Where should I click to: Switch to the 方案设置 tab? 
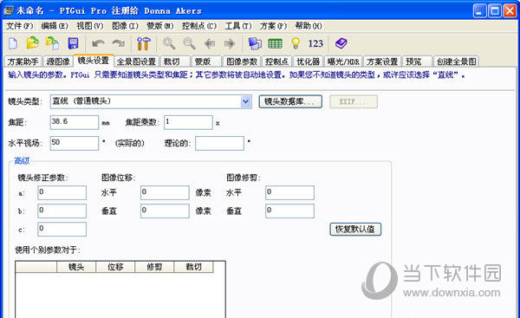point(382,62)
